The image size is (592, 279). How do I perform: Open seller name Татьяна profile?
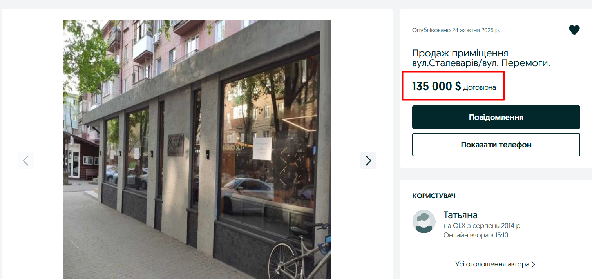click(x=460, y=215)
